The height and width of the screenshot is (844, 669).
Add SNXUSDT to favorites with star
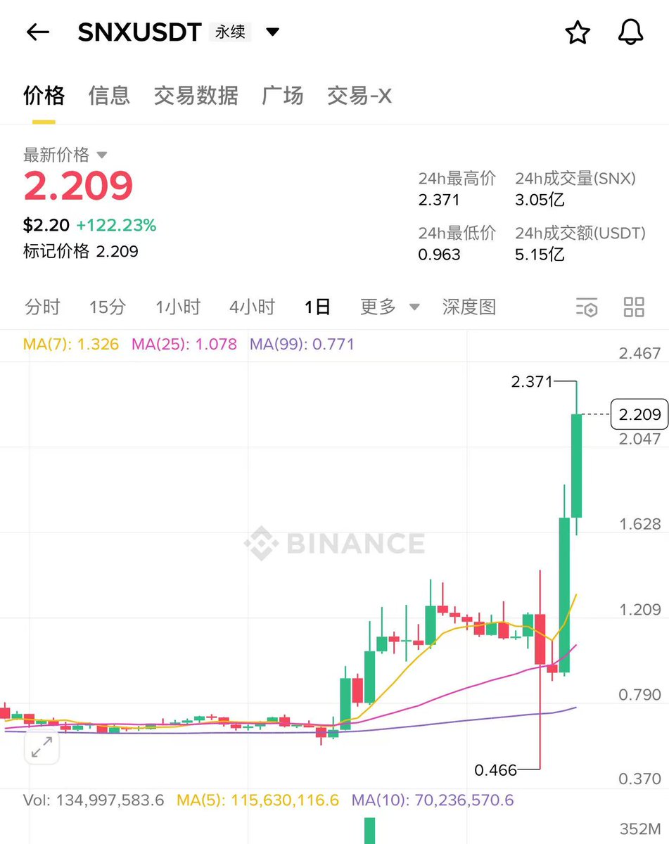click(578, 32)
